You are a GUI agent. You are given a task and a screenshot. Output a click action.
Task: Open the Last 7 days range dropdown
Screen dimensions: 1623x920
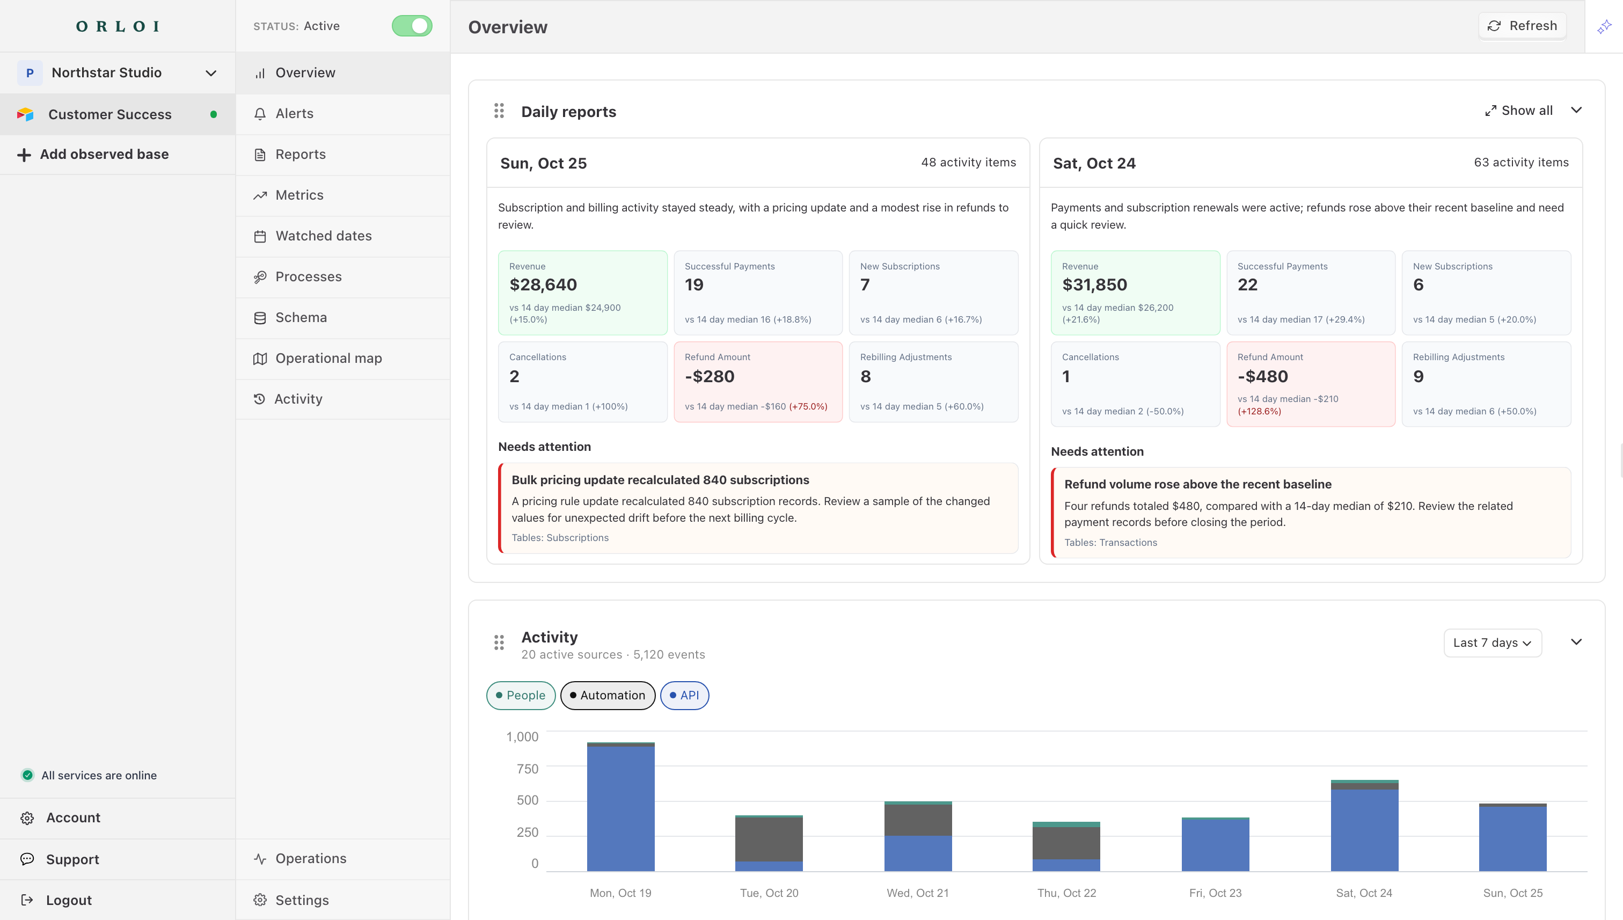[1492, 642]
